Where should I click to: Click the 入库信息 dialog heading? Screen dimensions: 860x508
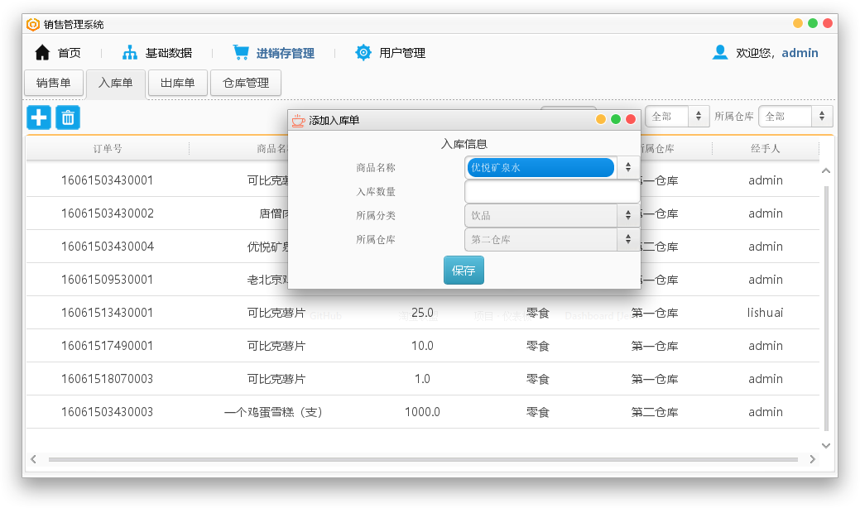[464, 144]
